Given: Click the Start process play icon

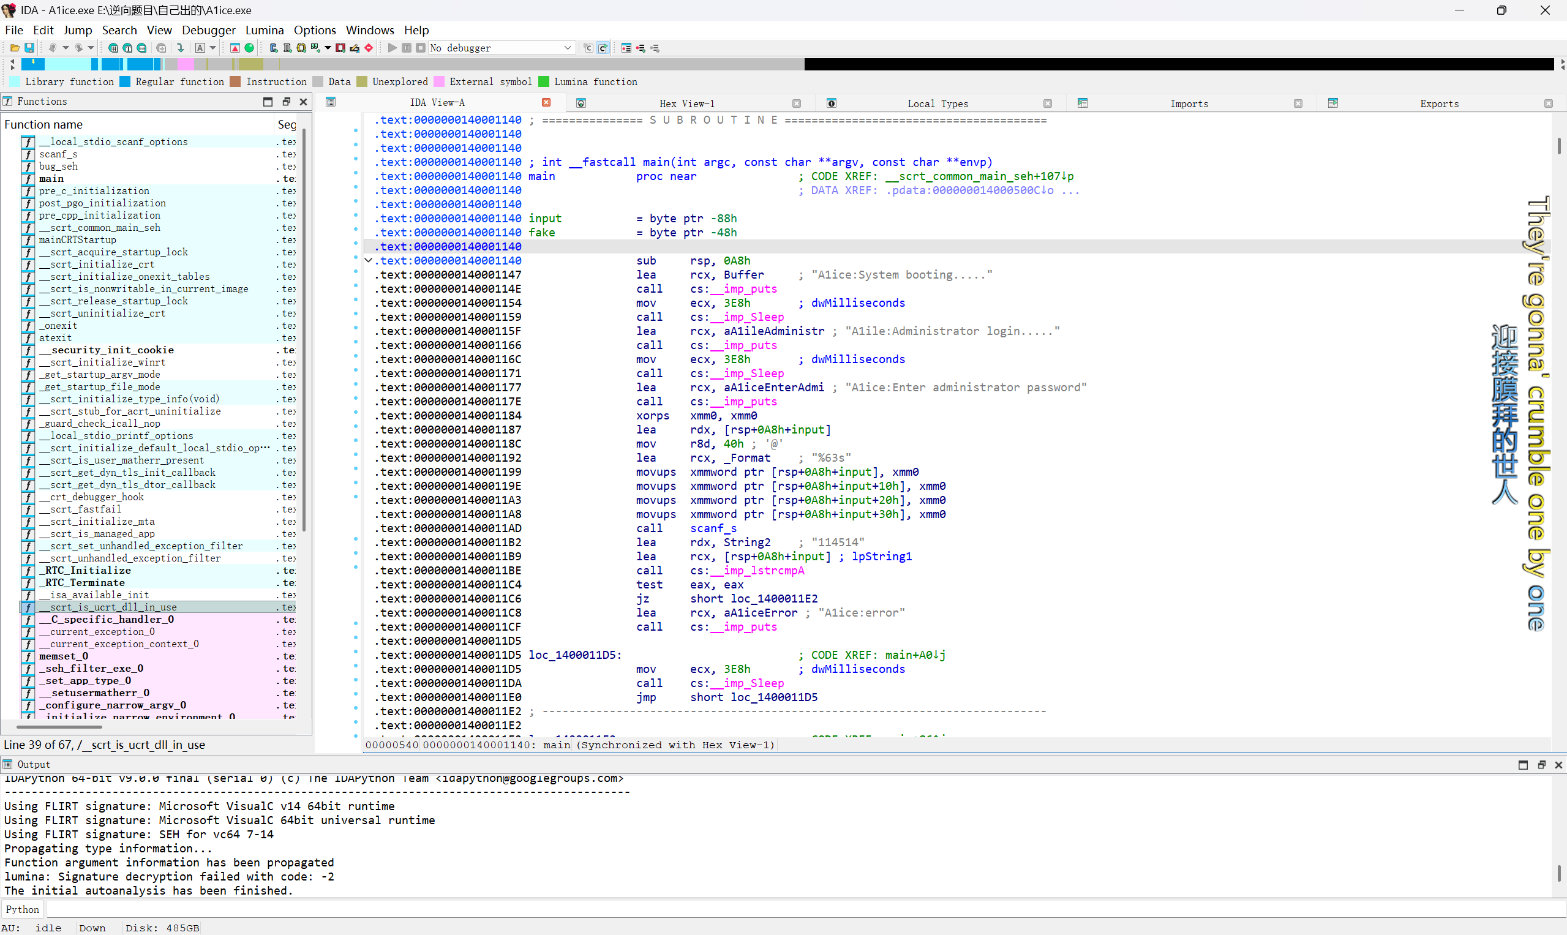Looking at the screenshot, I should 392,48.
